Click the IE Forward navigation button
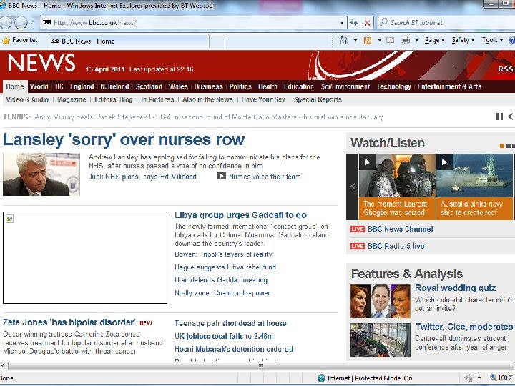515x386 pixels. [x=21, y=23]
